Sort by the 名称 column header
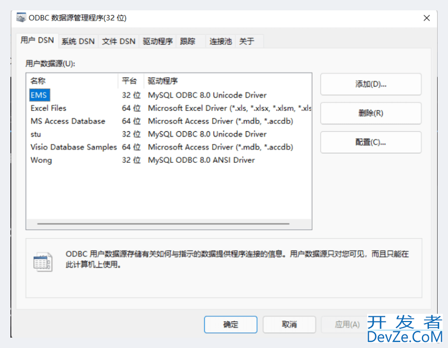448x348 pixels. pos(72,81)
